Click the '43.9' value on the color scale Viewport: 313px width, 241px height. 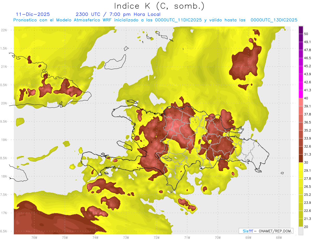308,74
